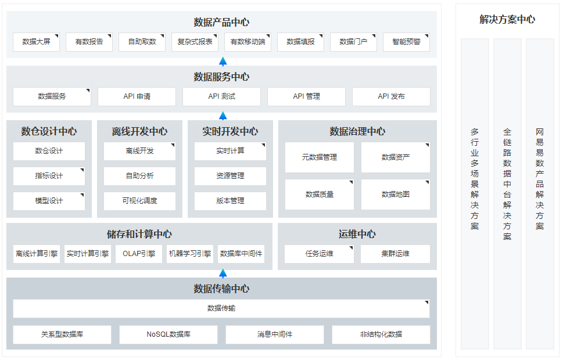Open the 实时计算 box
Image resolution: width=563 pixels, height=360 pixels.
(x=230, y=151)
